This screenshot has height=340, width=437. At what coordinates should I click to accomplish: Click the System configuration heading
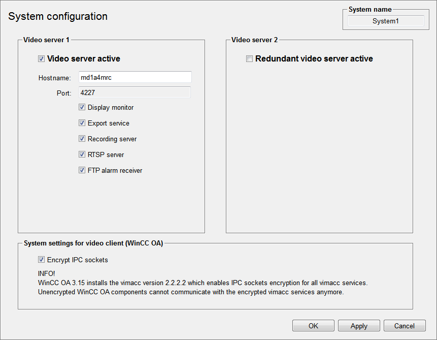pyautogui.click(x=58, y=16)
